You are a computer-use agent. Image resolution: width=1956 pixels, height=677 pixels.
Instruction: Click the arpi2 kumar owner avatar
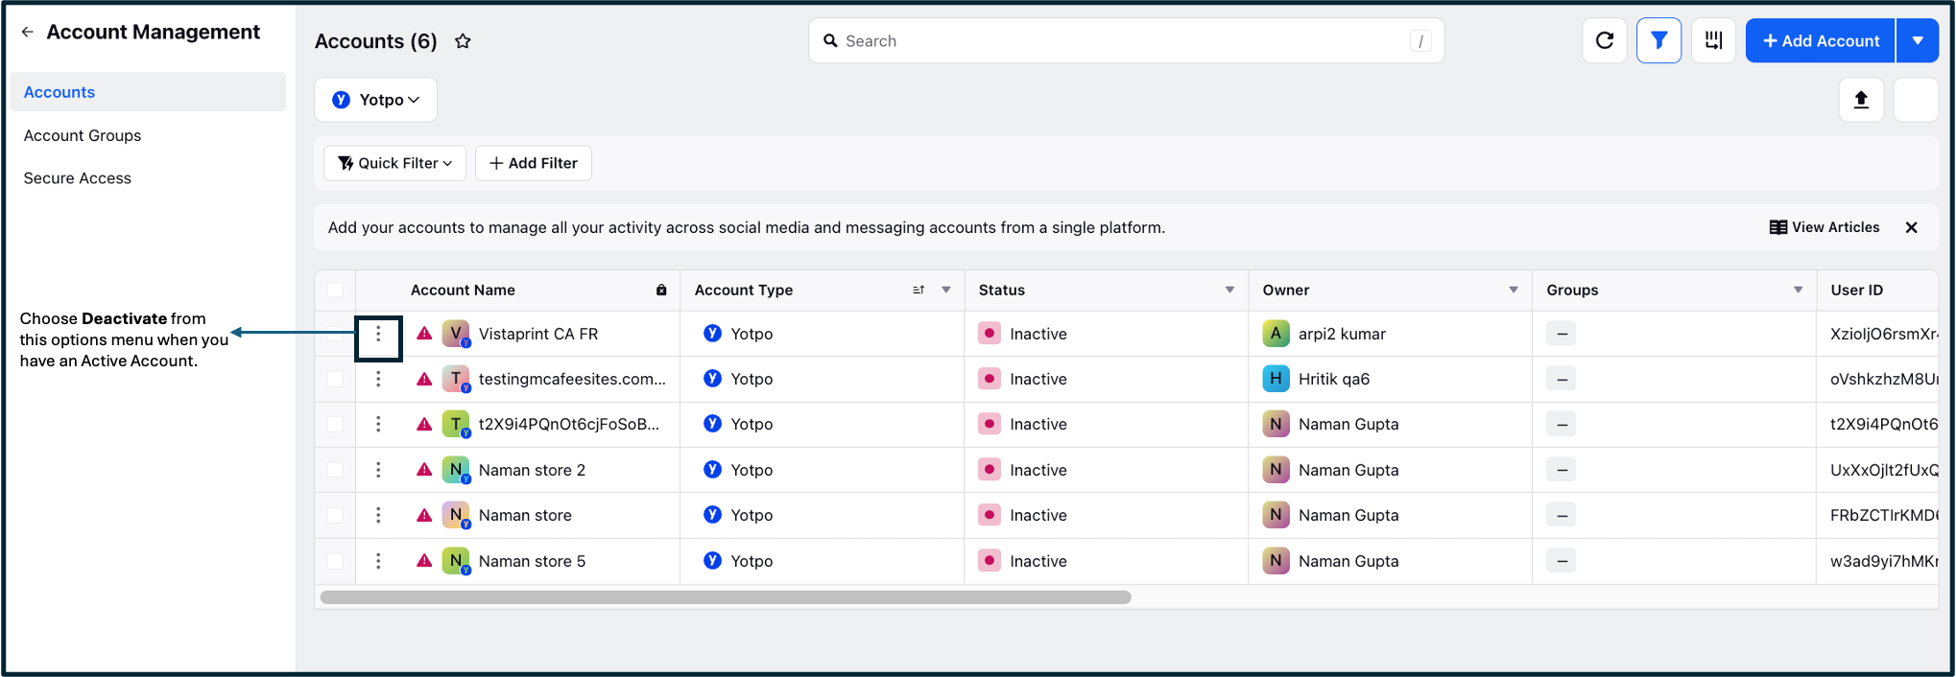coord(1276,334)
